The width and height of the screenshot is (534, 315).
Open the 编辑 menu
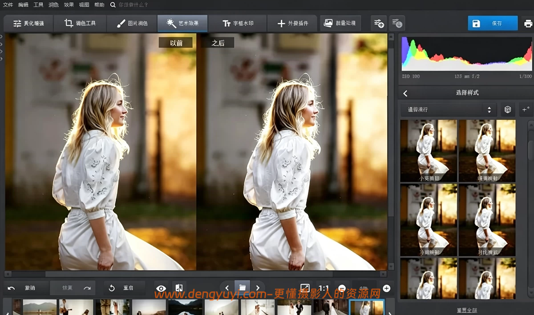23,5
